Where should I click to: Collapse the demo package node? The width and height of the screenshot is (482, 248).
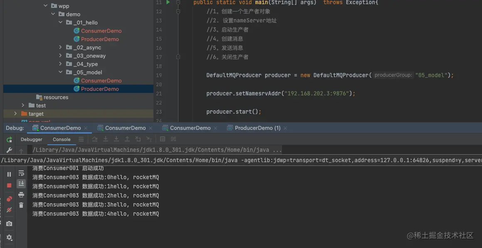pos(53,14)
